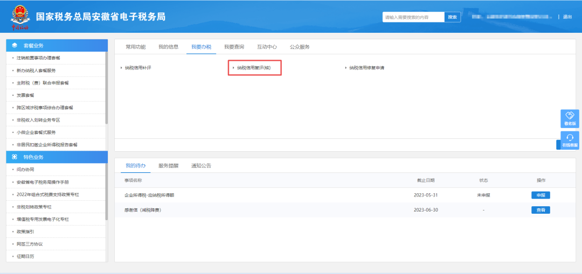
Task: Select the 服务提醒 tab
Action: (168, 166)
